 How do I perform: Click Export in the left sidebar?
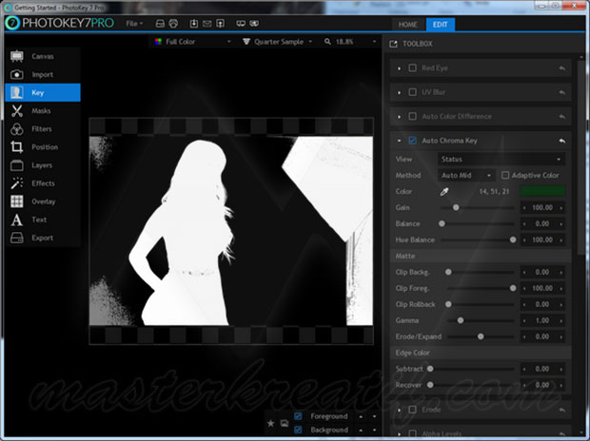tap(42, 238)
